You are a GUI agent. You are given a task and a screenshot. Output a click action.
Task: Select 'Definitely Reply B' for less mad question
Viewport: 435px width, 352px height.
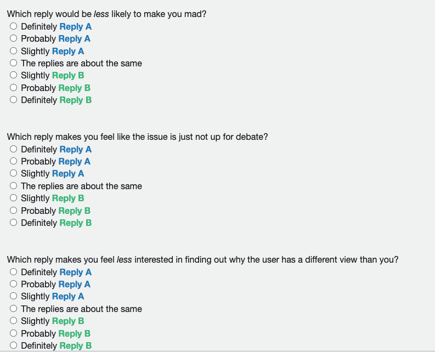13,100
